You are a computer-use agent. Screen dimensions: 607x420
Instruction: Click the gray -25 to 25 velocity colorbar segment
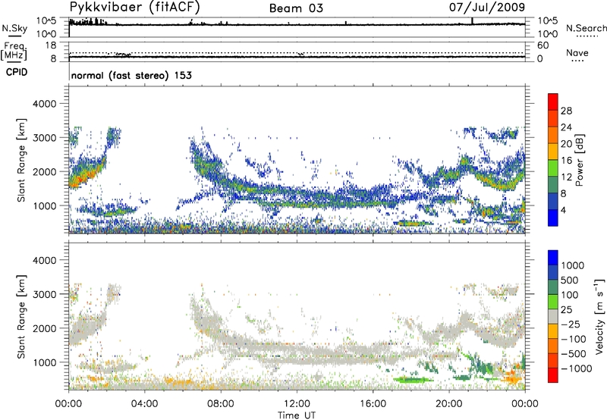click(x=553, y=316)
